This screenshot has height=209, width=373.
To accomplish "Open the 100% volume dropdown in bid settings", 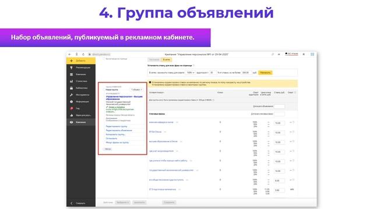I will click(x=191, y=73).
